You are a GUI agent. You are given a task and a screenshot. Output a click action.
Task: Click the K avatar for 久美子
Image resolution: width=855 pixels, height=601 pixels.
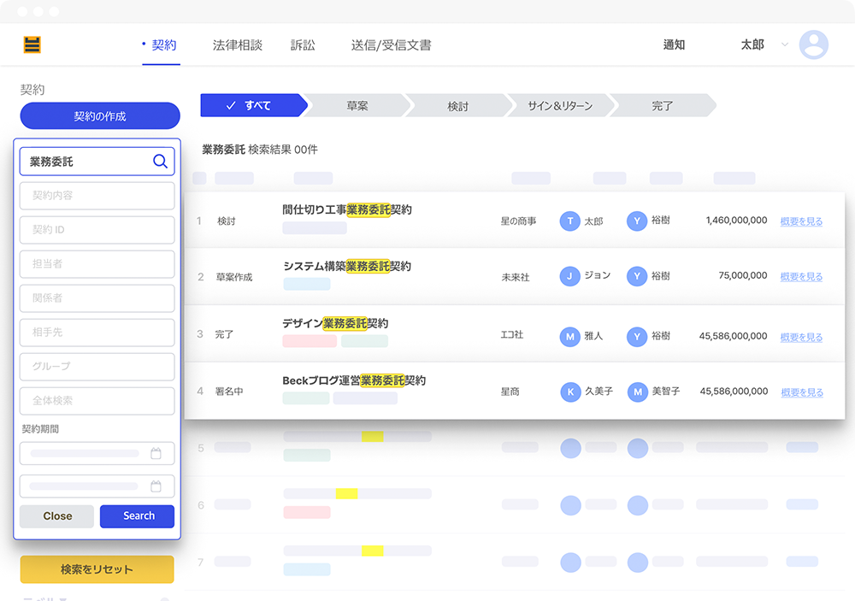click(x=570, y=392)
